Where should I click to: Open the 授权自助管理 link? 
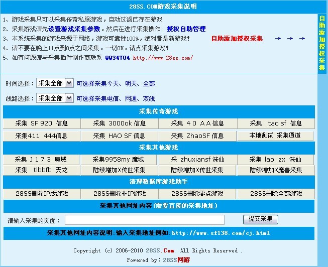click(186, 29)
